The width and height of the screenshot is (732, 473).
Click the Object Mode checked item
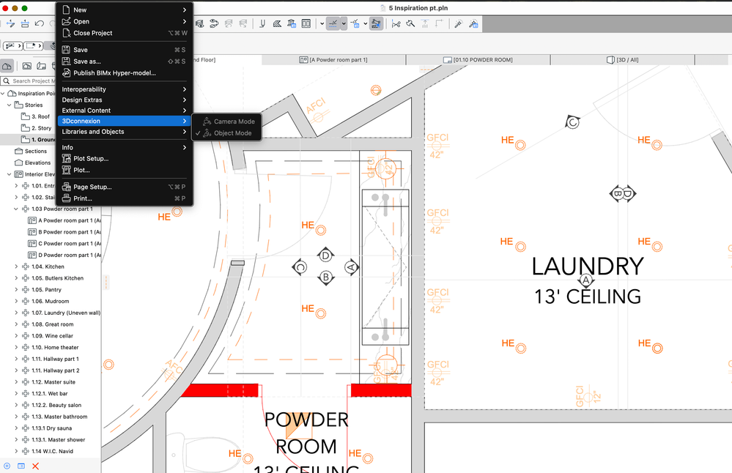pos(226,133)
